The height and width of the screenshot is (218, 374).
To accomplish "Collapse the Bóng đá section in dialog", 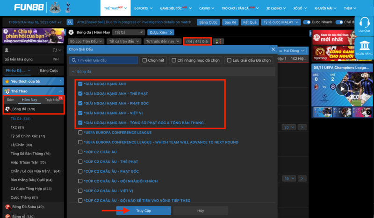I will (x=72, y=72).
